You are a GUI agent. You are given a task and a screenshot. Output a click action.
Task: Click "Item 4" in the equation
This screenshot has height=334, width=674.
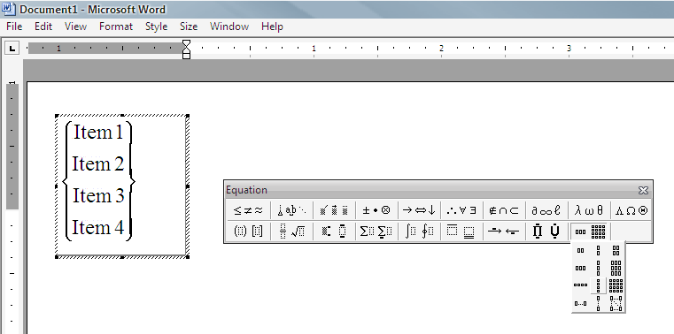pos(98,227)
